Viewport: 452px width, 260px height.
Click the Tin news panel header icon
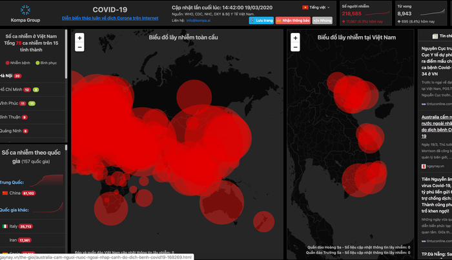click(x=435, y=36)
